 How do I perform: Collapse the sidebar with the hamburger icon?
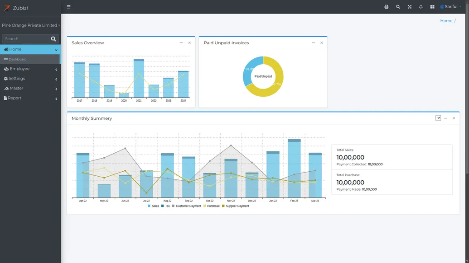point(68,6)
